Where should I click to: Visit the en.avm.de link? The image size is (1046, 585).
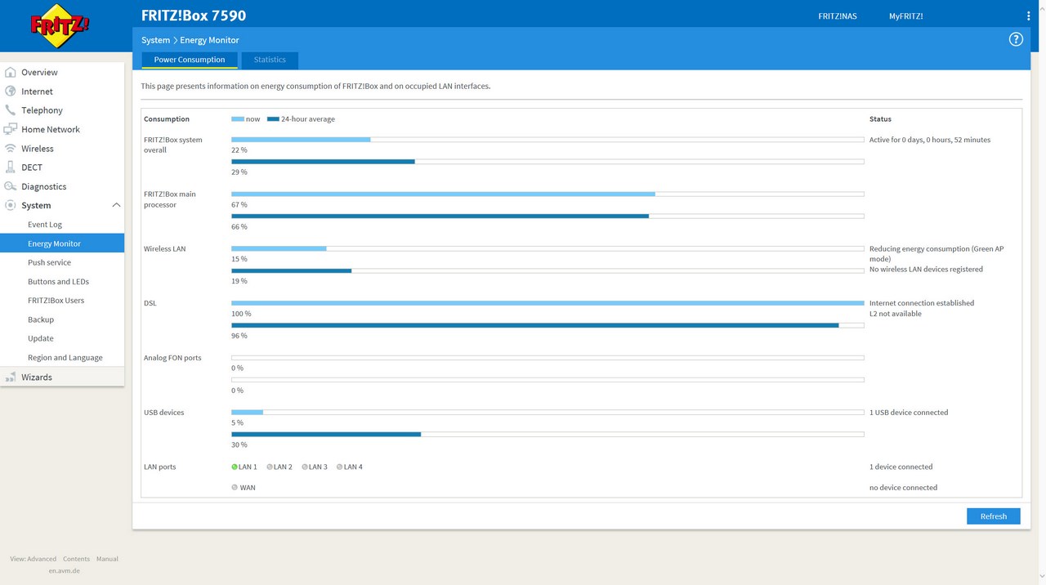click(x=65, y=570)
